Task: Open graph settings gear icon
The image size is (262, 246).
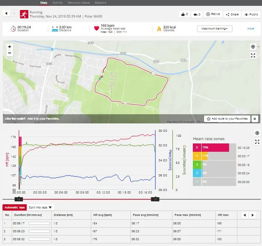Action: coord(257,133)
